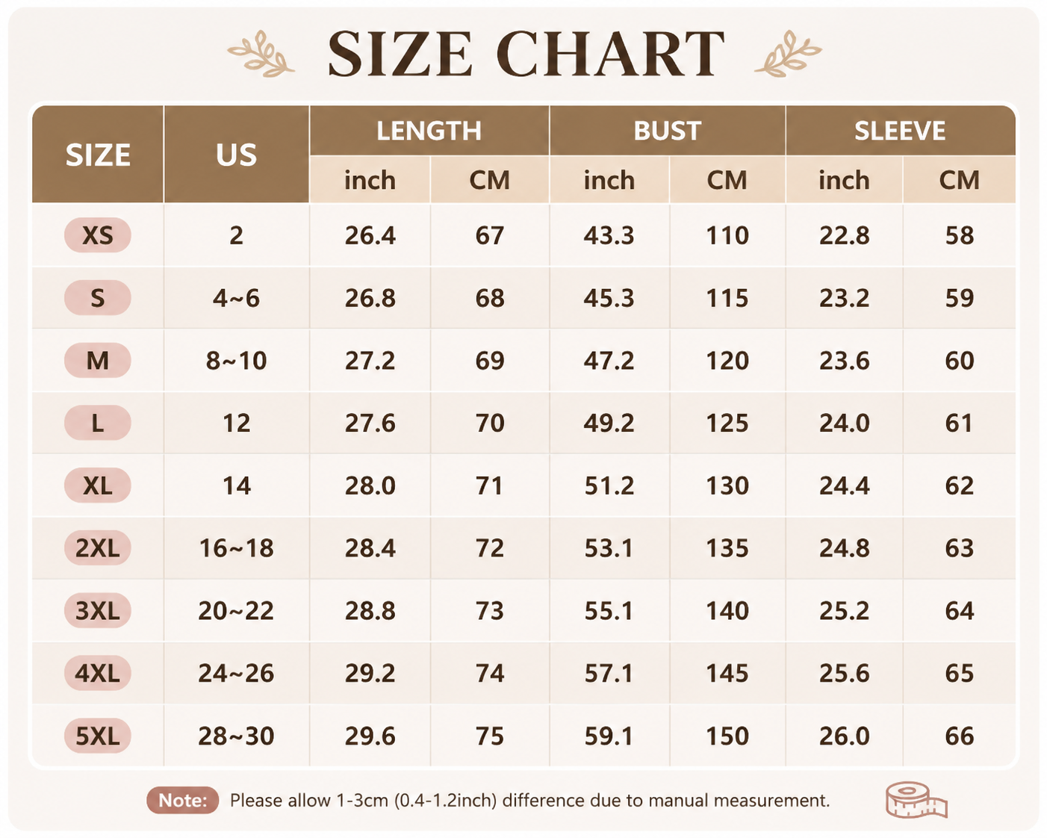Click the measuring tape icon
Viewport: 1047px width, 838px height.
click(x=916, y=800)
